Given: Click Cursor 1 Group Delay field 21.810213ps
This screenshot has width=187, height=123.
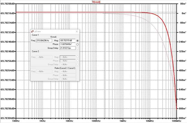Looking at the screenshot, I should click(67, 48).
